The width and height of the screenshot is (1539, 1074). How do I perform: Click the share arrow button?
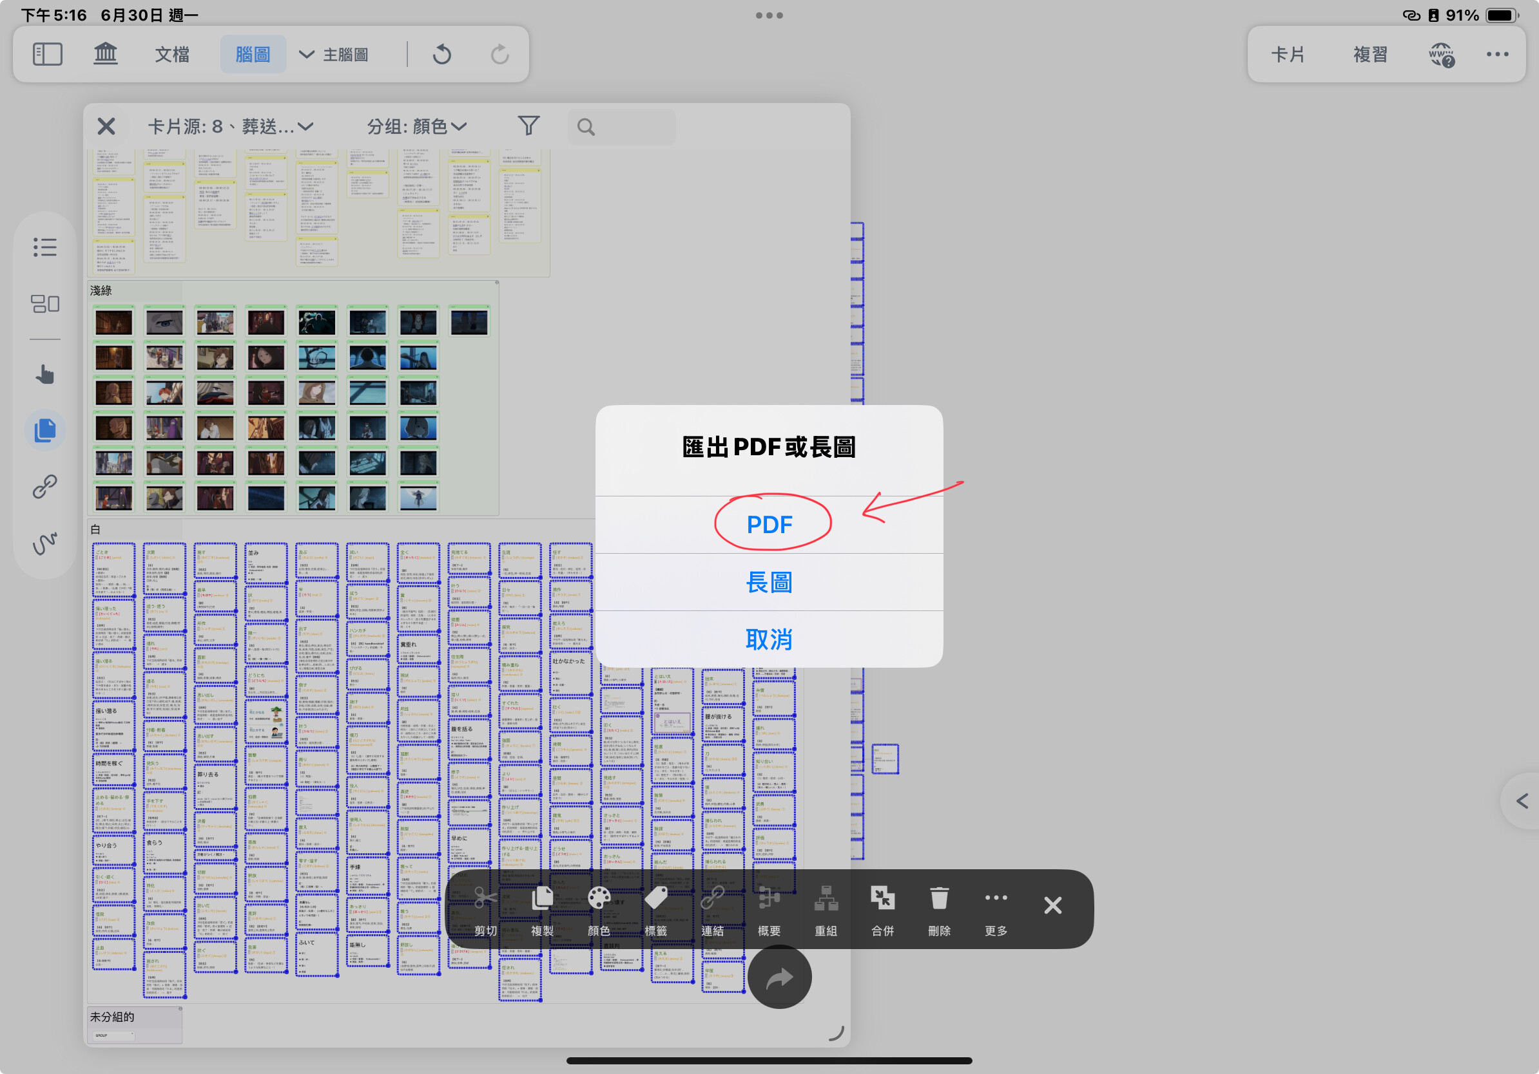pyautogui.click(x=780, y=977)
